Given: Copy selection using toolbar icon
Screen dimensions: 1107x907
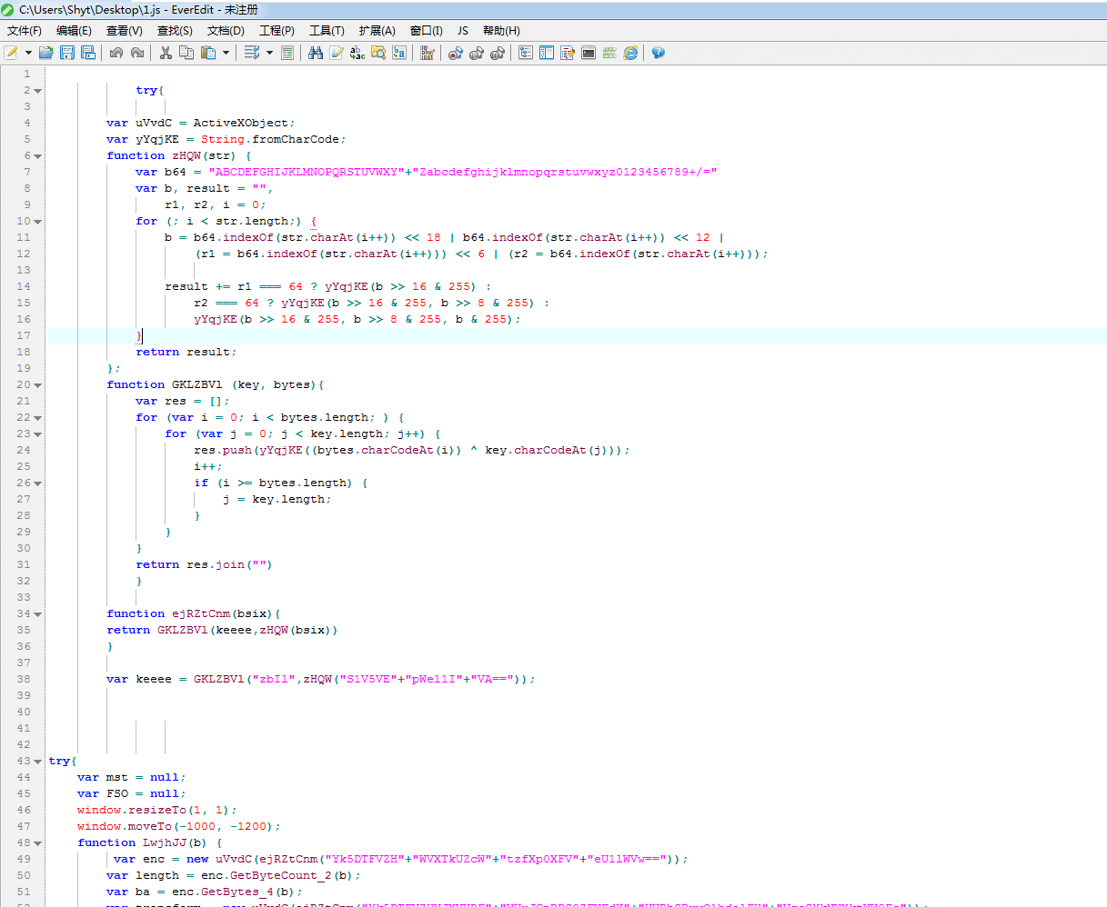Looking at the screenshot, I should coord(186,53).
